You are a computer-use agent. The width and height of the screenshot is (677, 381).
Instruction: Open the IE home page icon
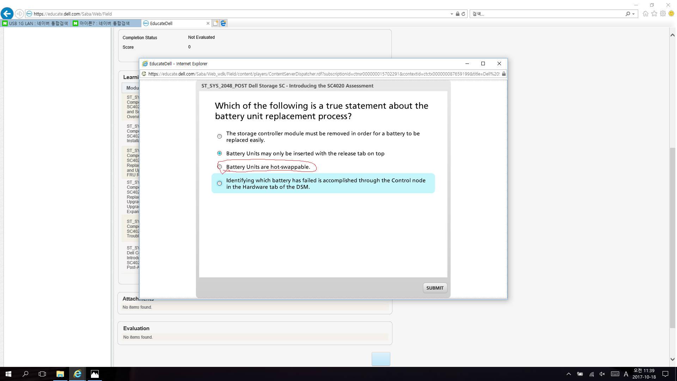coord(646,14)
